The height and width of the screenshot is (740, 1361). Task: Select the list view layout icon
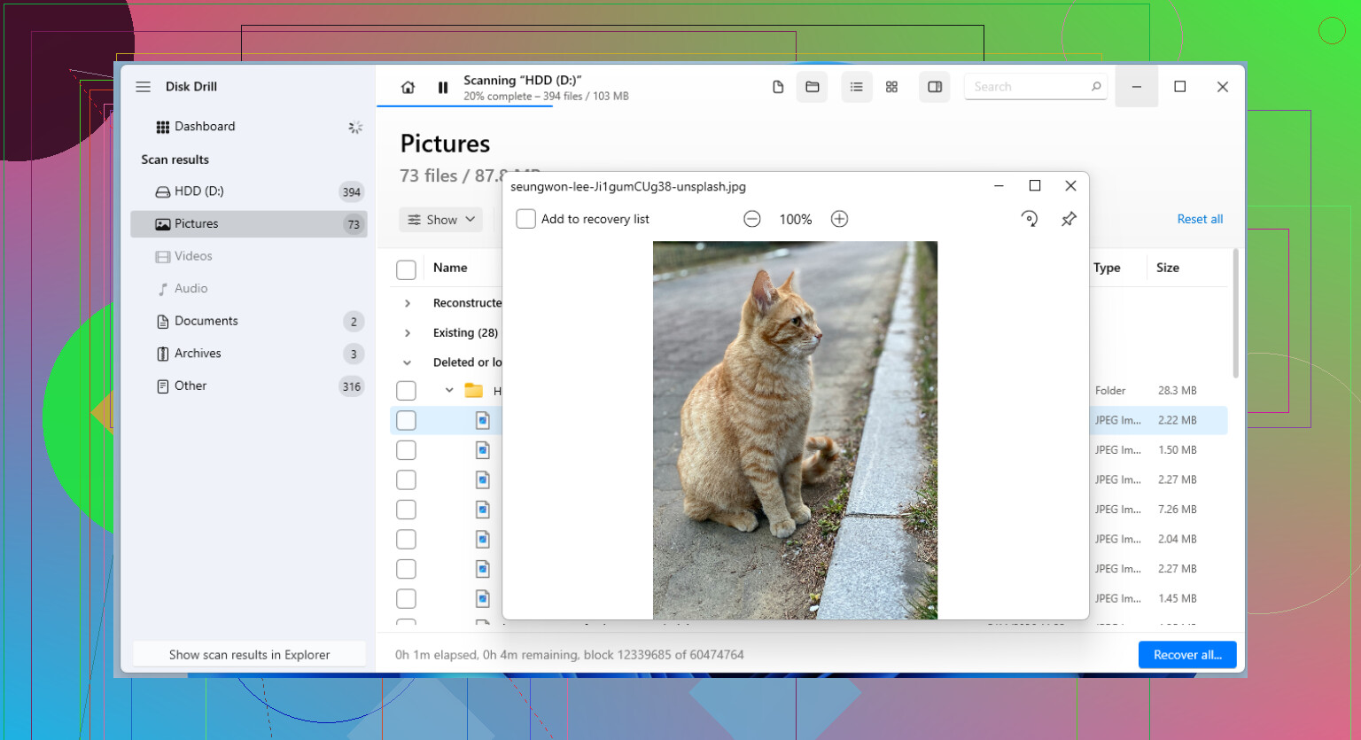(856, 87)
